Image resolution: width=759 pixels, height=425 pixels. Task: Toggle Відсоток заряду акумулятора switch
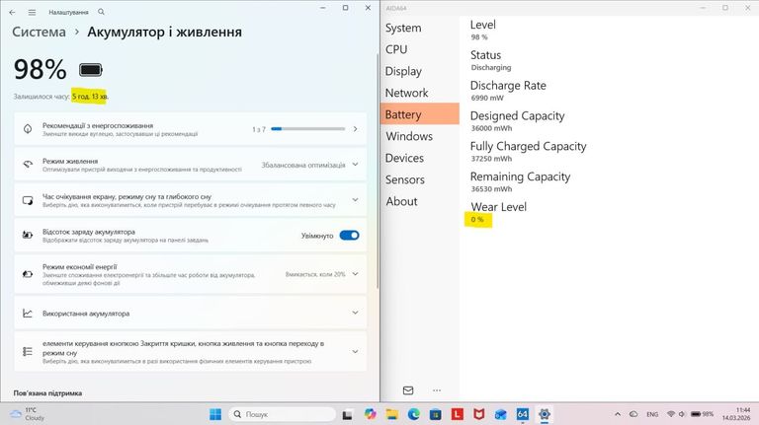coord(349,236)
